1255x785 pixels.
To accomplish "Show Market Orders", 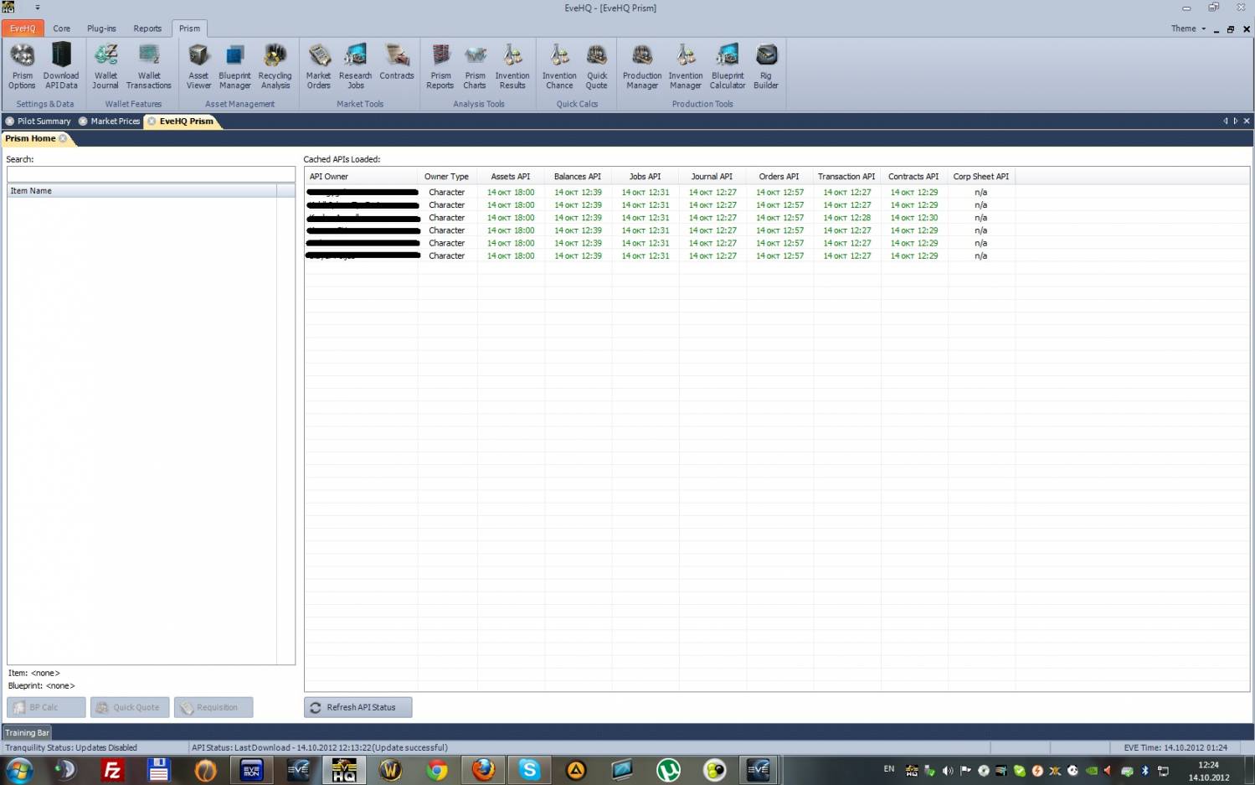I will point(318,66).
